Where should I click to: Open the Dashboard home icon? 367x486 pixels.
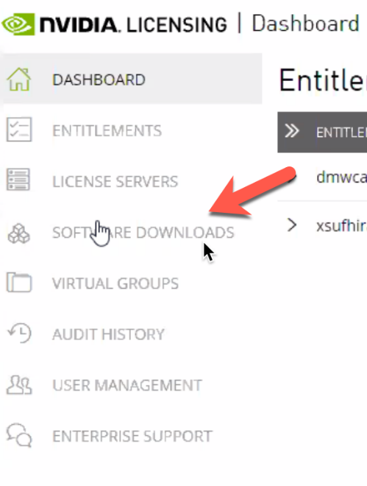(19, 80)
